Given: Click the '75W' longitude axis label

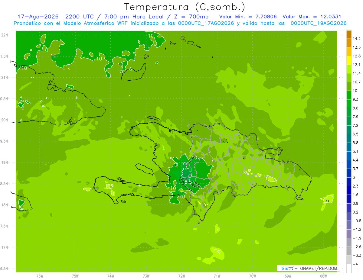Looking at the screenshot, I should pyautogui.click(x=75, y=276).
